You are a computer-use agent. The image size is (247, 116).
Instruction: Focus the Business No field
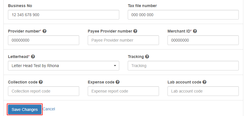click(x=64, y=15)
